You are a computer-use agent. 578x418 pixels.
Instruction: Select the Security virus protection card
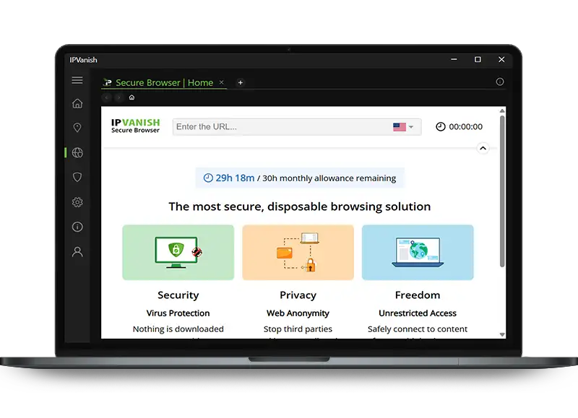click(x=178, y=252)
